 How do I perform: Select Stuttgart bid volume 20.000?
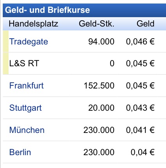pos(101,108)
